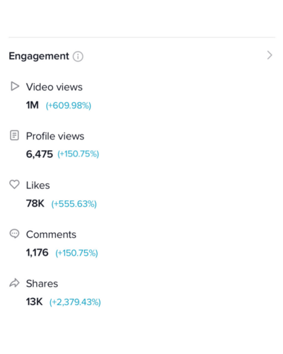
Task: Click the Shares arrow icon
Action: 14,282
